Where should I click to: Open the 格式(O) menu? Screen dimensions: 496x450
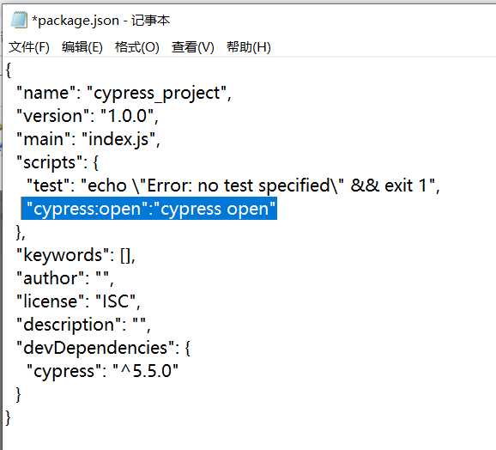(x=137, y=47)
